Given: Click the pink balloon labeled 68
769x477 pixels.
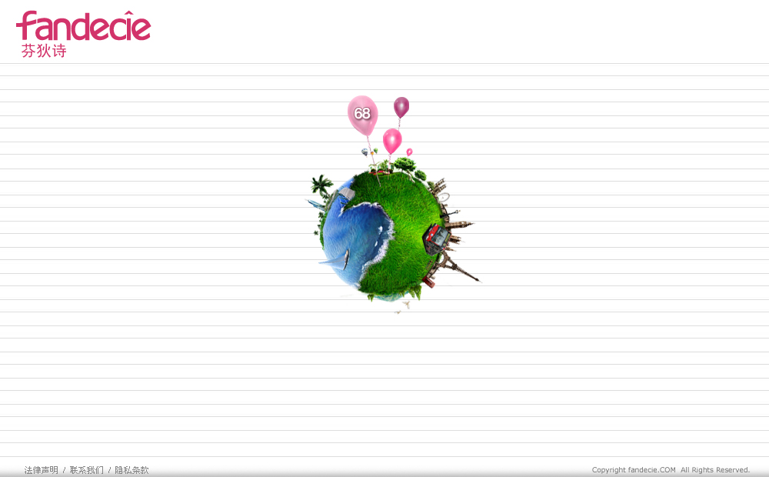Looking at the screenshot, I should click(362, 115).
